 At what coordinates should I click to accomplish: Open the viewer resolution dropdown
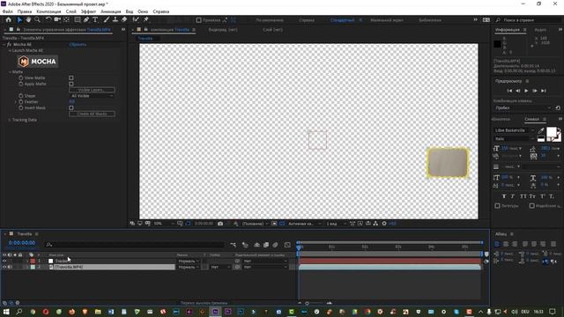(256, 224)
